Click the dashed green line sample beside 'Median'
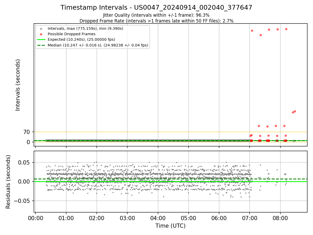 tap(41, 45)
